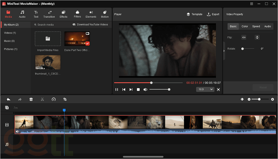278x159 pixels.
Task: Click the split scissors icon
Action: 42,99
